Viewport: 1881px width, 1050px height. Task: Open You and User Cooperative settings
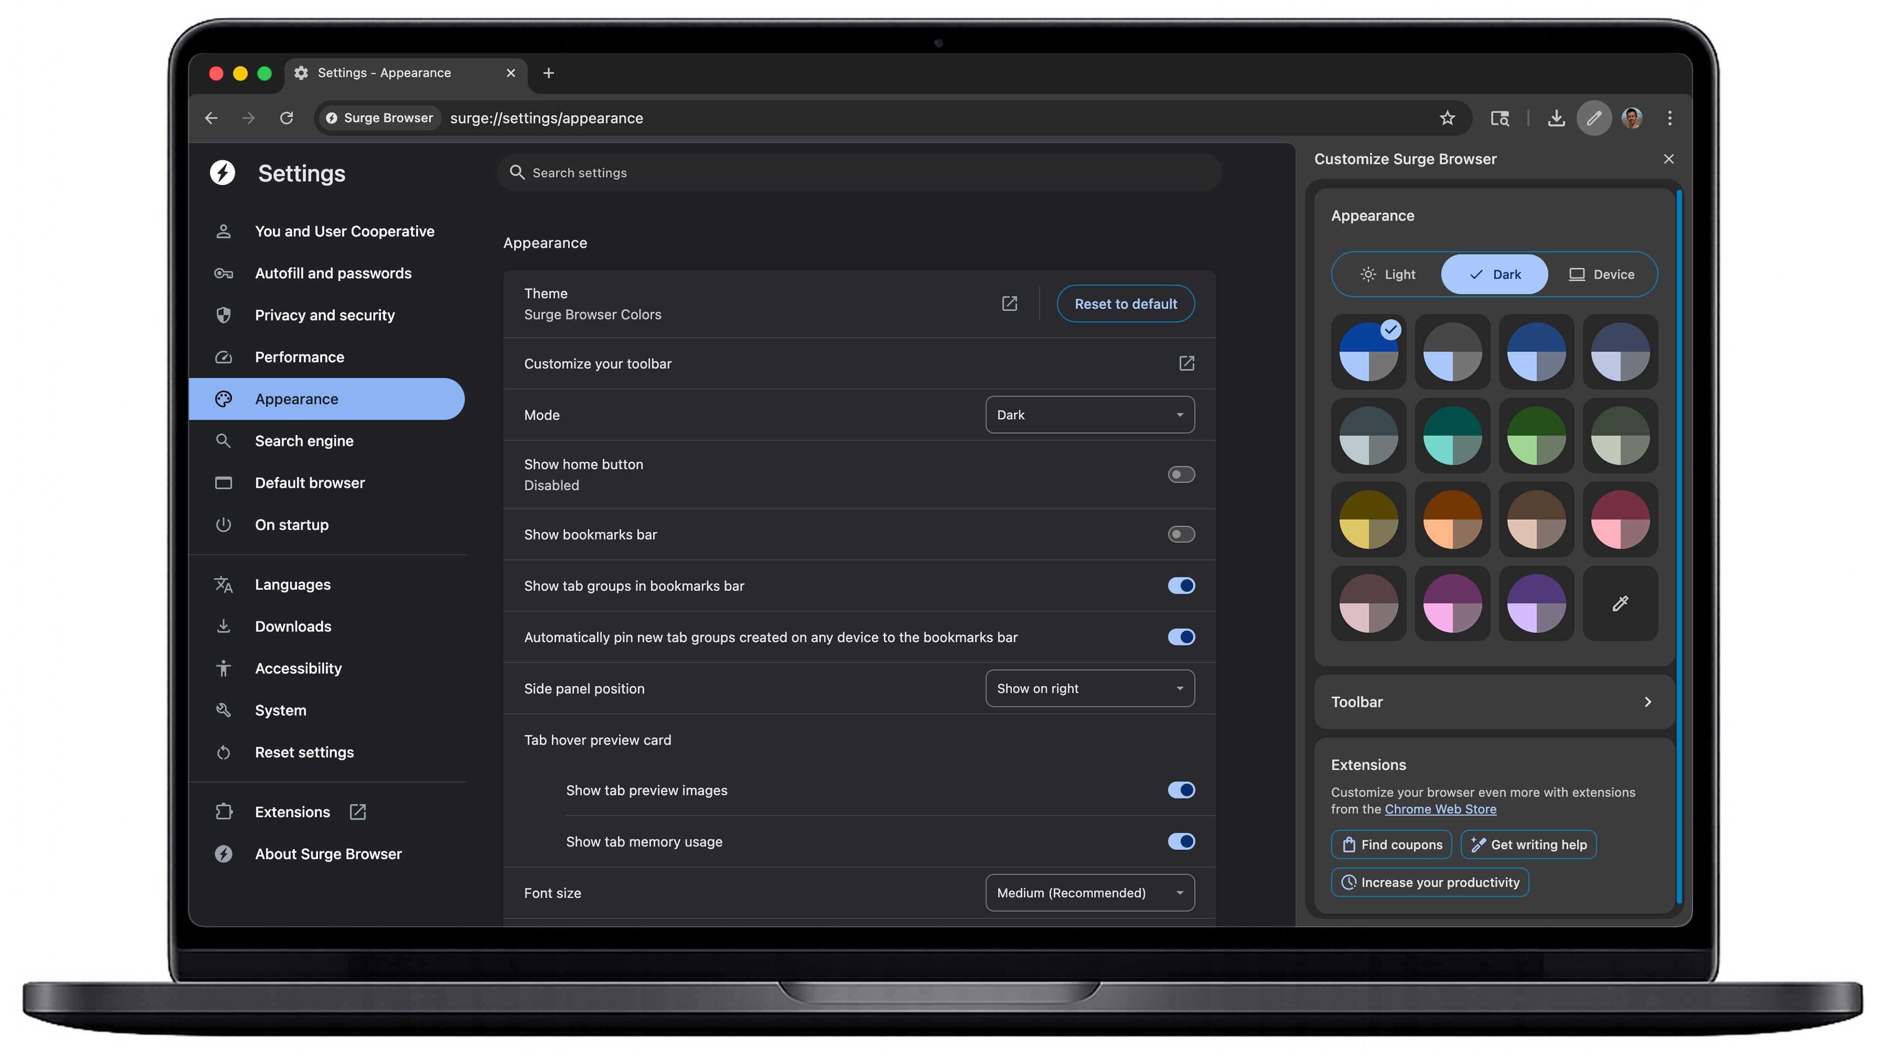tap(327, 231)
